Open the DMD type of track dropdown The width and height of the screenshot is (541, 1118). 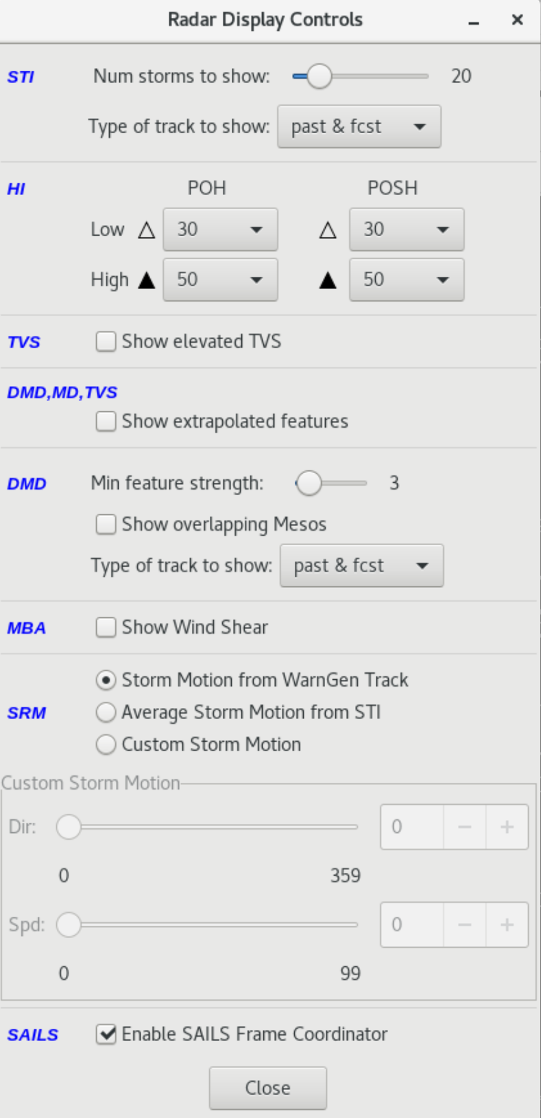tap(362, 566)
